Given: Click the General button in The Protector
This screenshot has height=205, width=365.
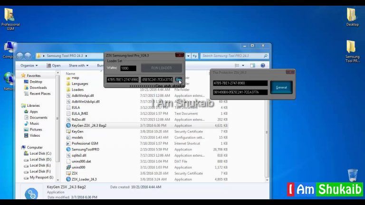Looking at the screenshot, I should pyautogui.click(x=281, y=87).
